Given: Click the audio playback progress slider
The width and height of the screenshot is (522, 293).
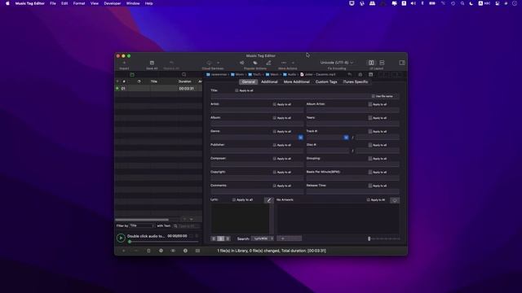Looking at the screenshot, I should [163, 242].
